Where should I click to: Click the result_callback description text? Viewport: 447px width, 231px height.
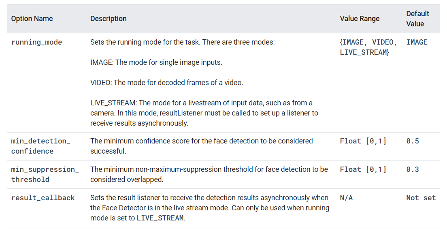tap(209, 207)
